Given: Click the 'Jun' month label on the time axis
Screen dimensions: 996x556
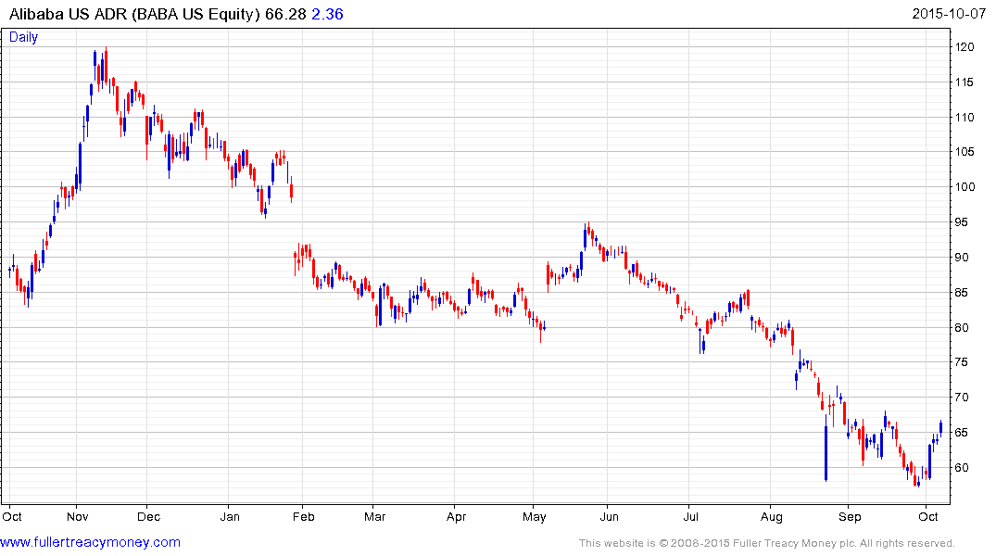Looking at the screenshot, I should (609, 516).
